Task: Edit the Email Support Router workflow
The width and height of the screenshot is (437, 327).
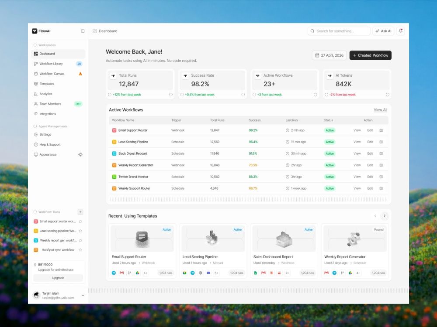Action: [x=370, y=130]
